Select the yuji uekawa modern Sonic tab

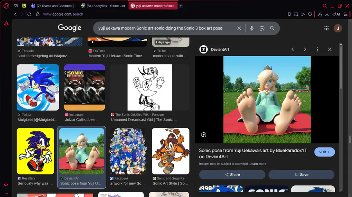[x=153, y=6]
